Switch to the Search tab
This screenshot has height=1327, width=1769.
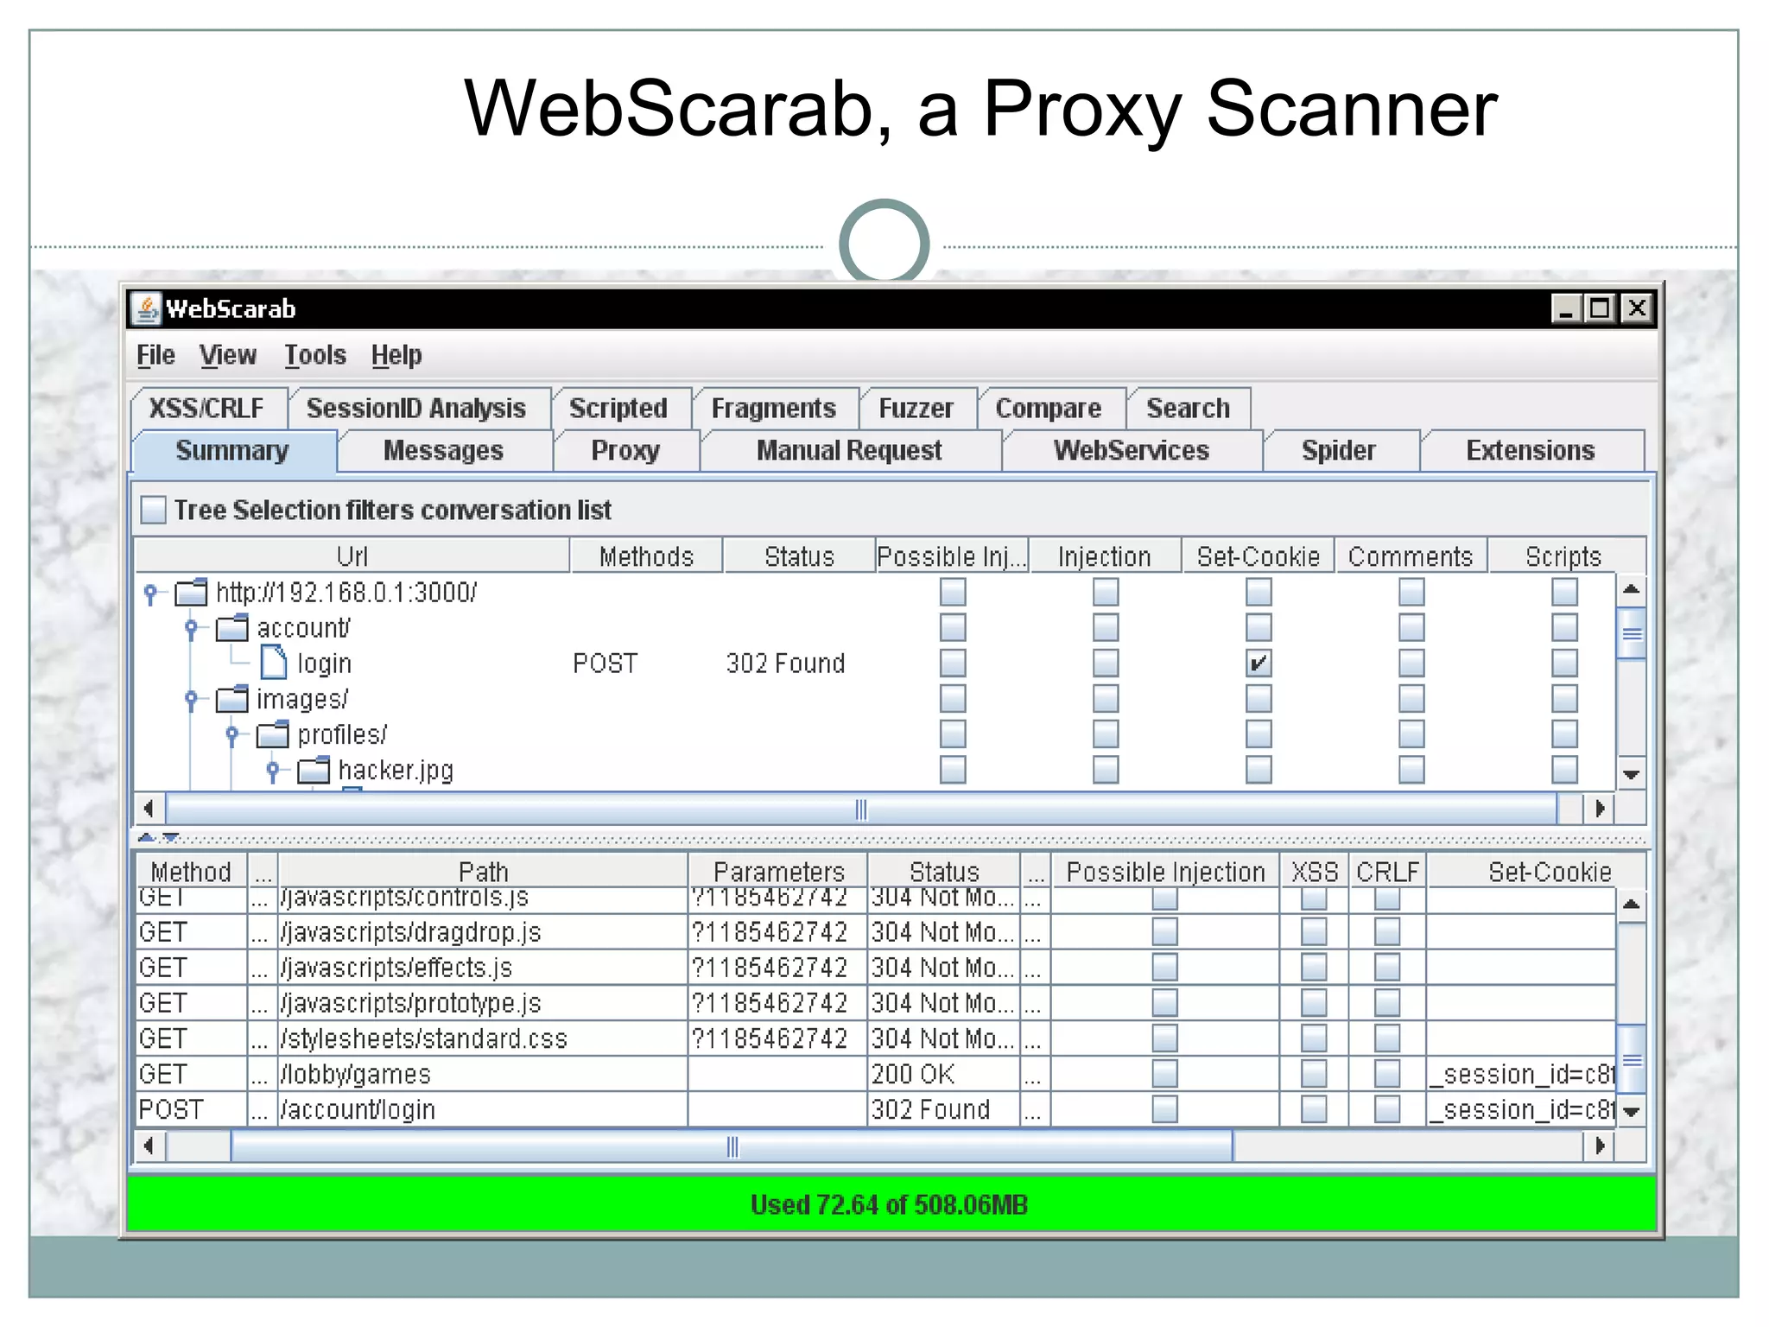(x=1189, y=408)
